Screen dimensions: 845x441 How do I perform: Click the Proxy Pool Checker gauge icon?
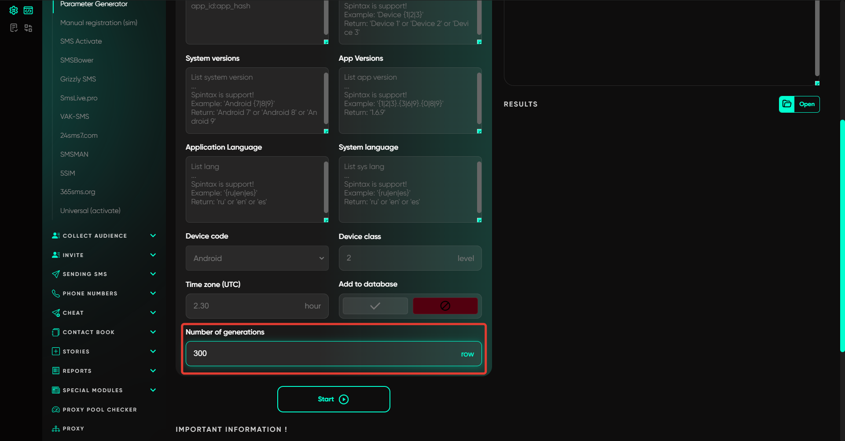tap(56, 410)
